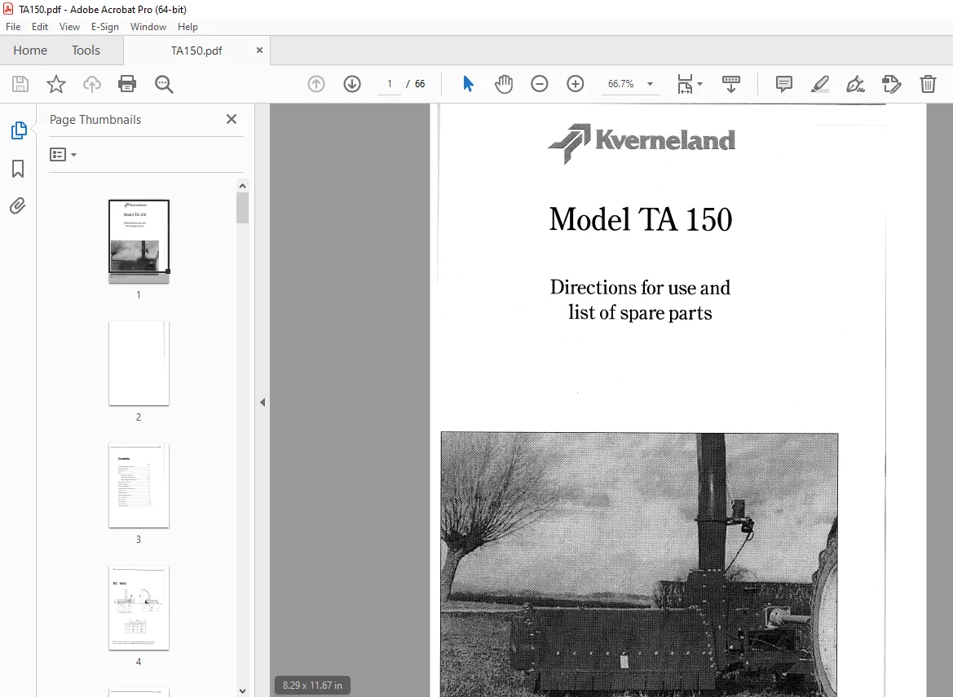
Task: Open Page Thumbnails panel icon in sidebar
Action: [x=18, y=130]
